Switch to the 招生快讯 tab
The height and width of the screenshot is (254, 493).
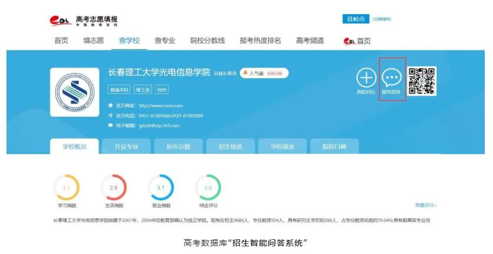(x=231, y=147)
